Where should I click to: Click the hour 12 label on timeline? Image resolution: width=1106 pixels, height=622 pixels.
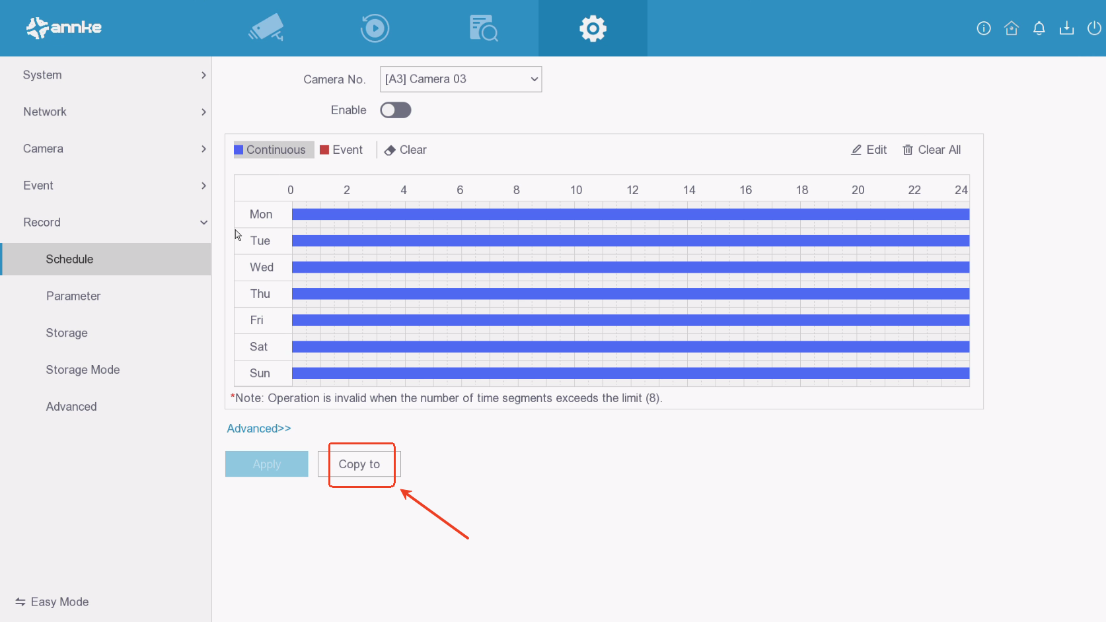[x=632, y=190]
